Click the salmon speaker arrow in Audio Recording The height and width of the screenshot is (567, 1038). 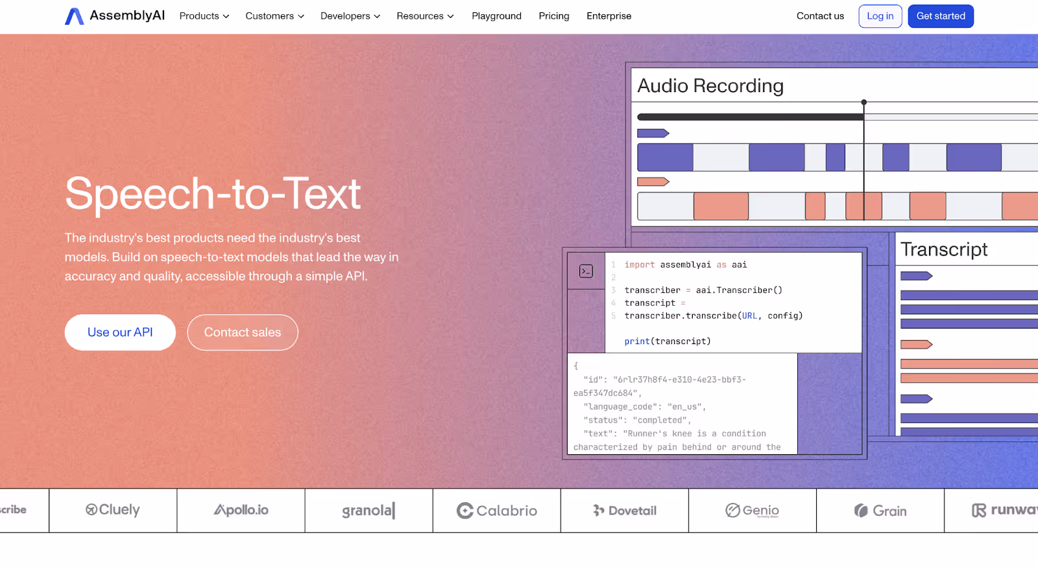click(653, 182)
